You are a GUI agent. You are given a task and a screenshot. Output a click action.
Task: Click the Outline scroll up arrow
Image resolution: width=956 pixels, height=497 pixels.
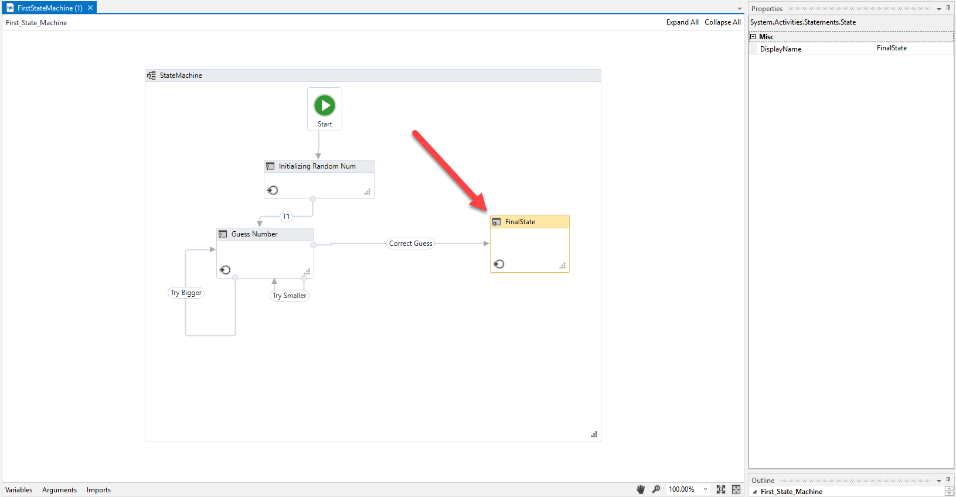point(949,489)
